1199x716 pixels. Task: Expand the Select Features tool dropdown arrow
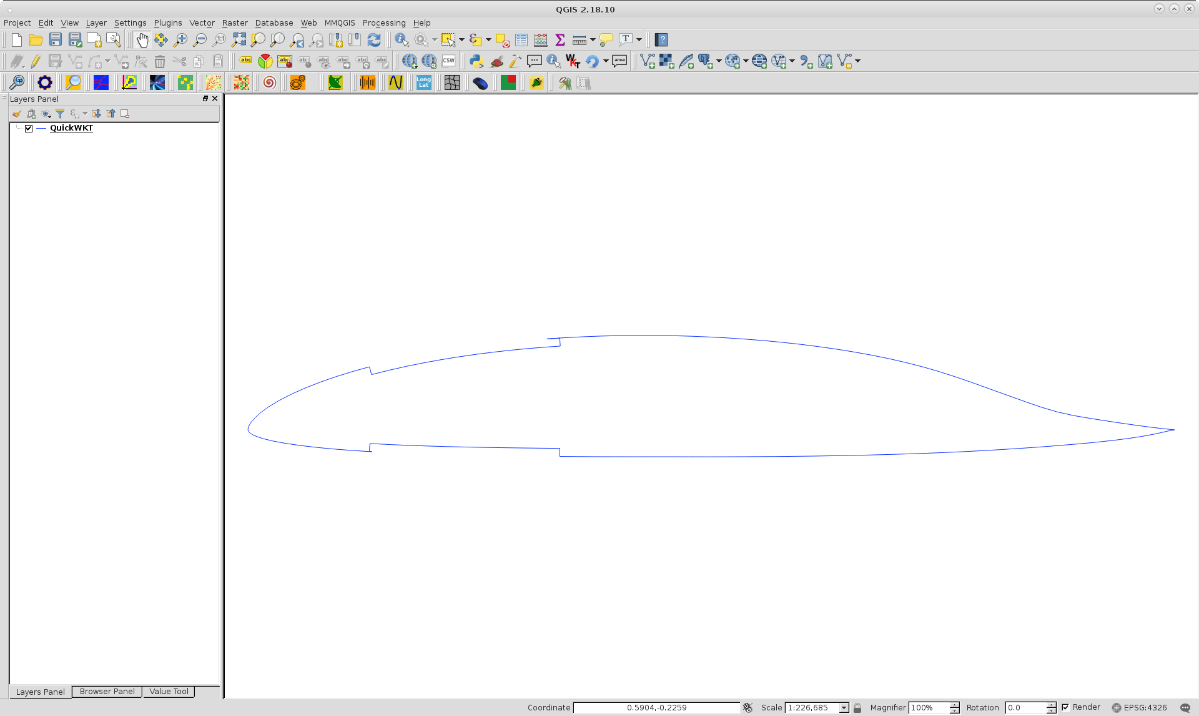pyautogui.click(x=461, y=40)
